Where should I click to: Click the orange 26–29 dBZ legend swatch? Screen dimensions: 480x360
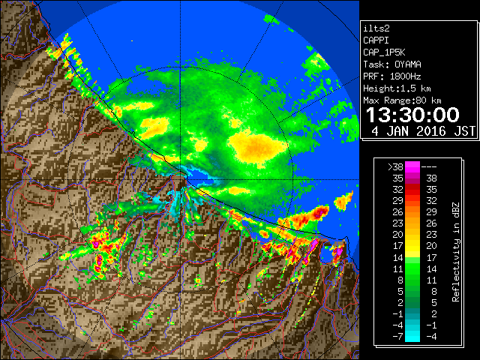click(x=412, y=211)
